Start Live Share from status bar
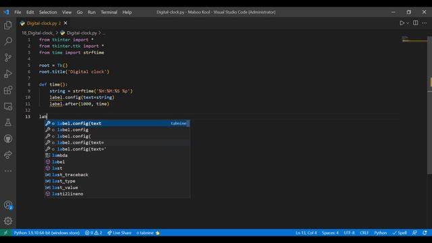Screen dimensions: 432x243 point(119,233)
